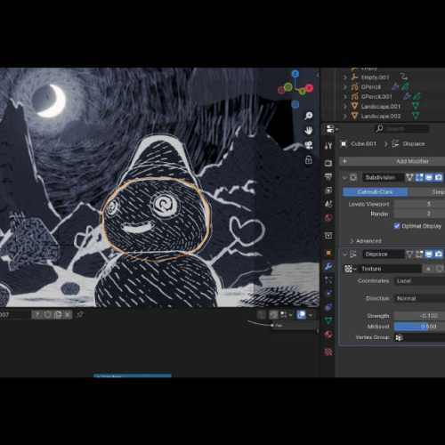Toggle Displace edit mode display

click(419, 255)
